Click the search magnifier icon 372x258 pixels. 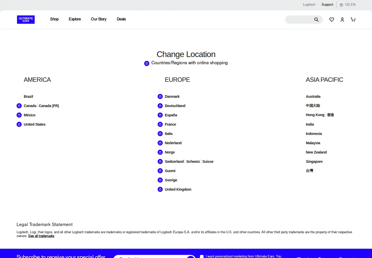coord(316,20)
